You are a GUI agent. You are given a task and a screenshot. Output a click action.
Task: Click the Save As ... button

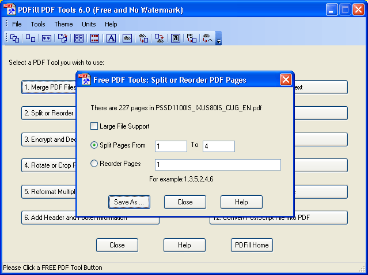tap(129, 202)
